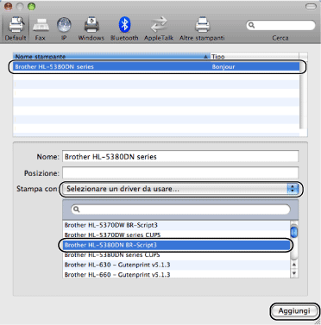Sort by Nome stampante column header
The height and width of the screenshot is (325, 321).
(111, 56)
